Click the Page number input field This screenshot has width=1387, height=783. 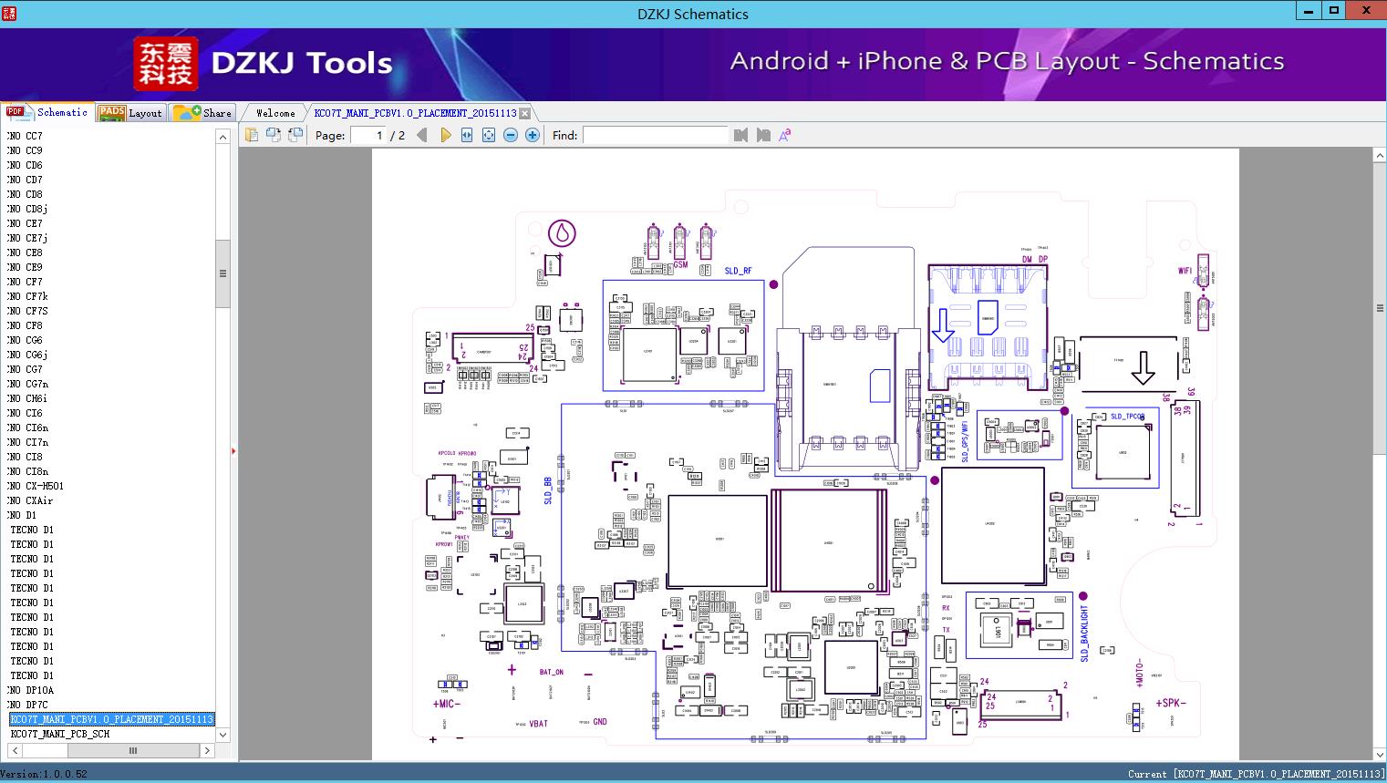point(370,135)
